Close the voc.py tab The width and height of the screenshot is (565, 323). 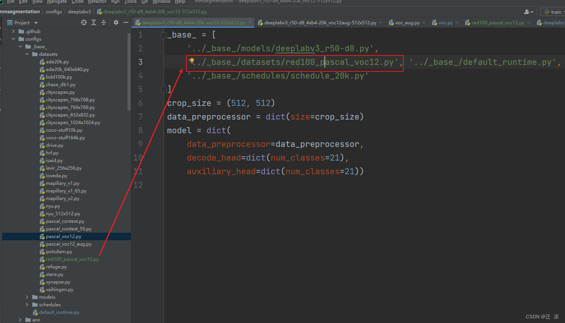[457, 23]
